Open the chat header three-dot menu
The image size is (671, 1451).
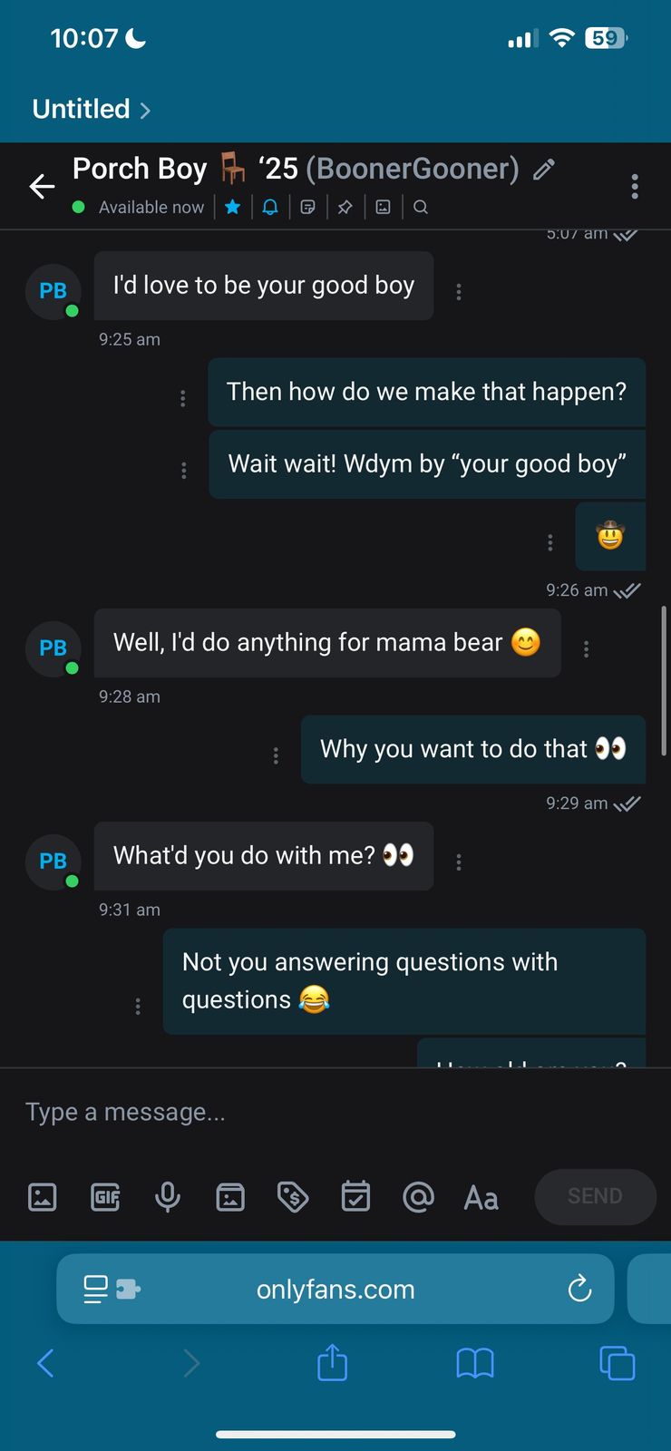(635, 186)
